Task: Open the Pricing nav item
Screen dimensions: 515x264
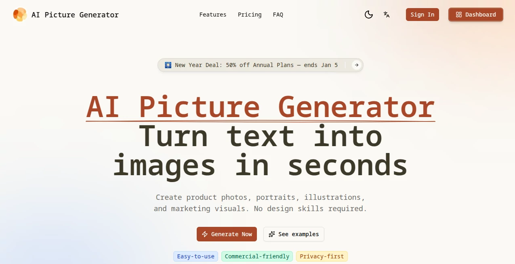Action: click(x=249, y=15)
